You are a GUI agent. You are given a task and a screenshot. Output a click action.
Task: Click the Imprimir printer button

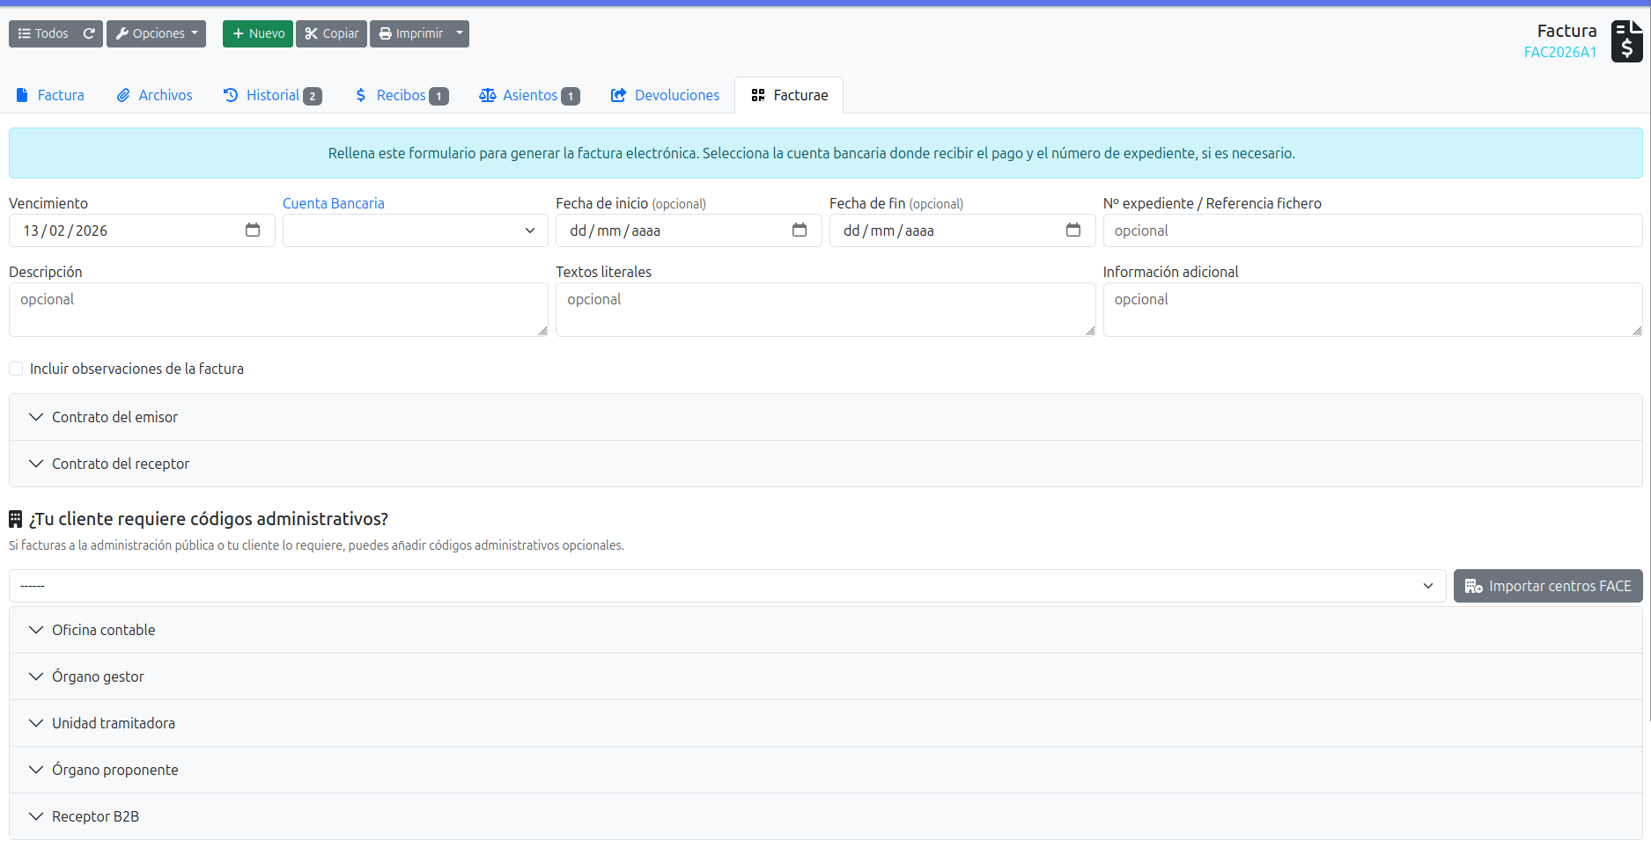click(x=411, y=33)
